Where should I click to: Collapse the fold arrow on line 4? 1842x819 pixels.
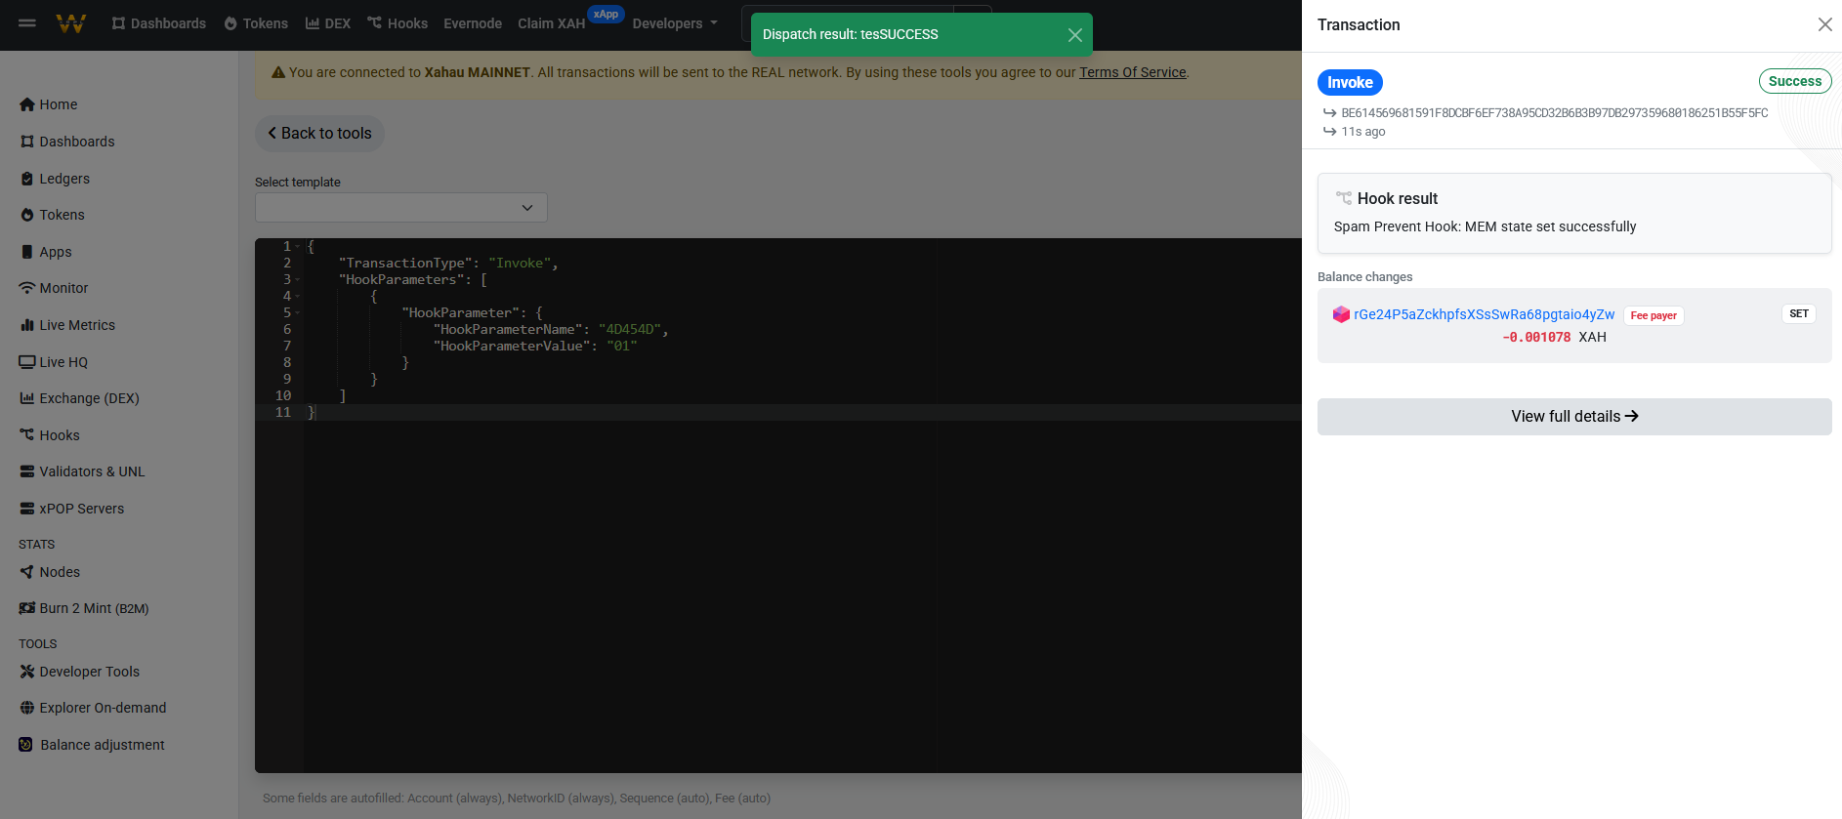pos(298,297)
